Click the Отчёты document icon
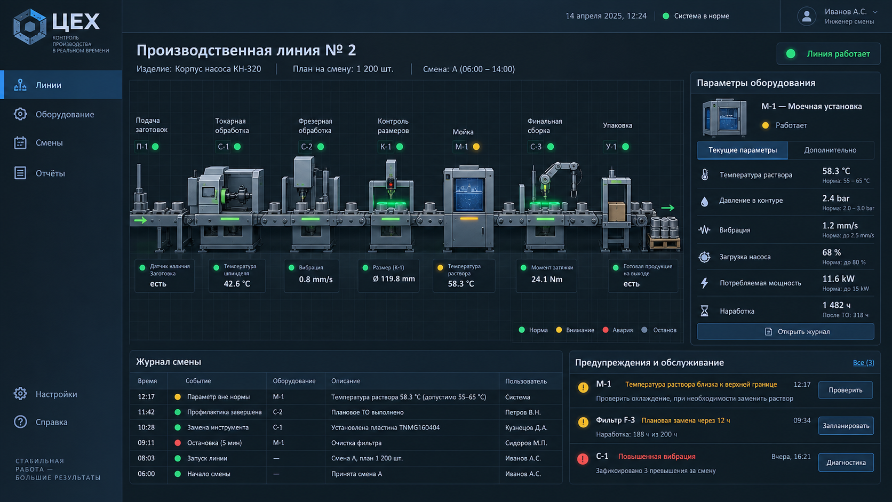The image size is (892, 502). coord(20,173)
